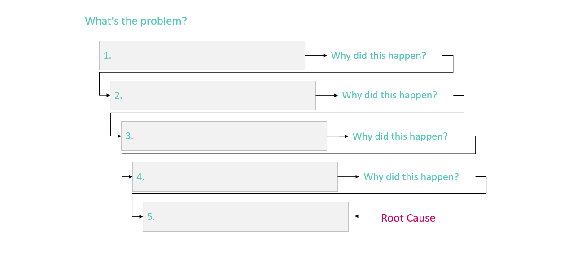Click the arrowhead entering box 2 from the left
Screen dimensions: 573x259
(x=108, y=95)
